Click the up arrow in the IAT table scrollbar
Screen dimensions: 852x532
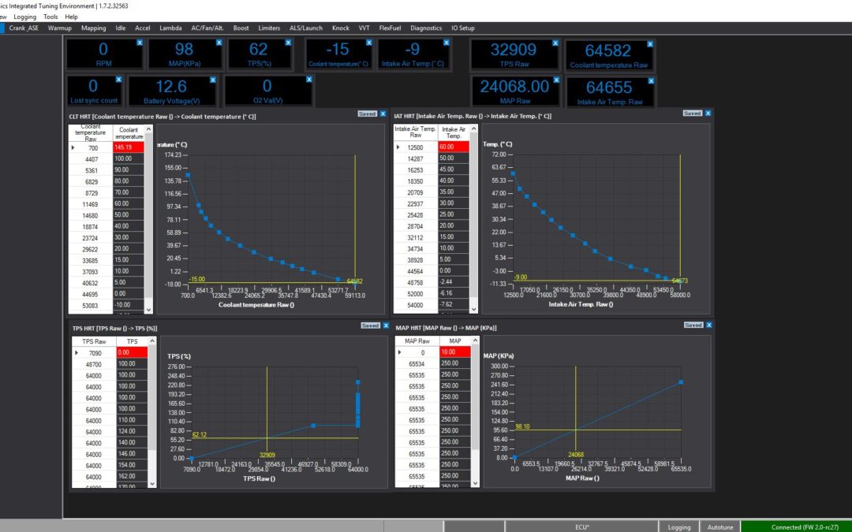(474, 128)
